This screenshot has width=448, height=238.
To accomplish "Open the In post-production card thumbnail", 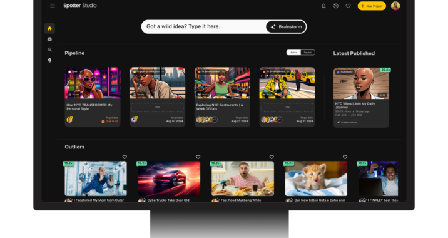I will click(x=158, y=83).
